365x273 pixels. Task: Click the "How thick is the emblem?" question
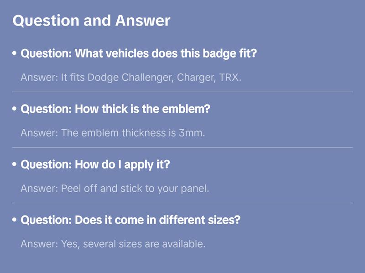pos(115,109)
